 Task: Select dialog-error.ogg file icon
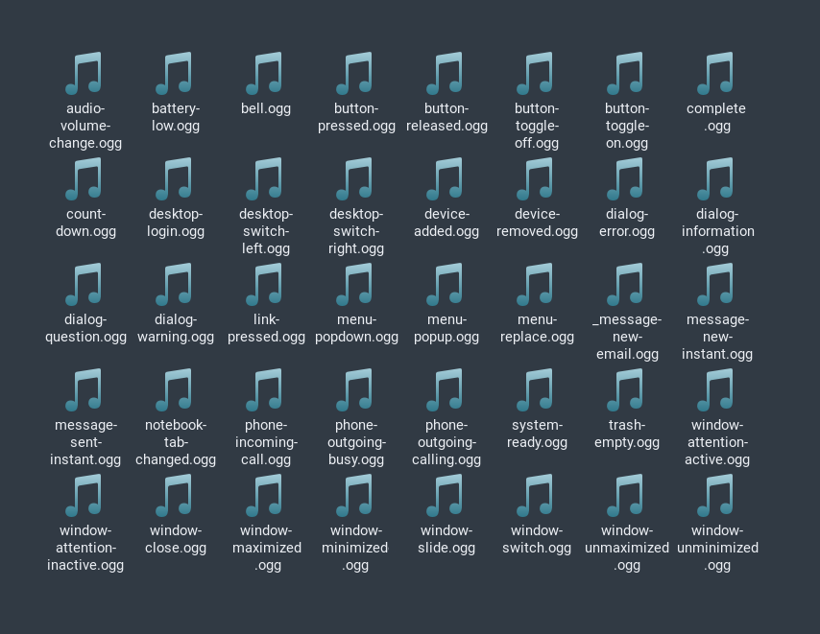(625, 178)
